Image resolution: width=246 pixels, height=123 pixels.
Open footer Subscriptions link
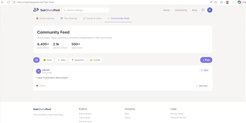85,114
